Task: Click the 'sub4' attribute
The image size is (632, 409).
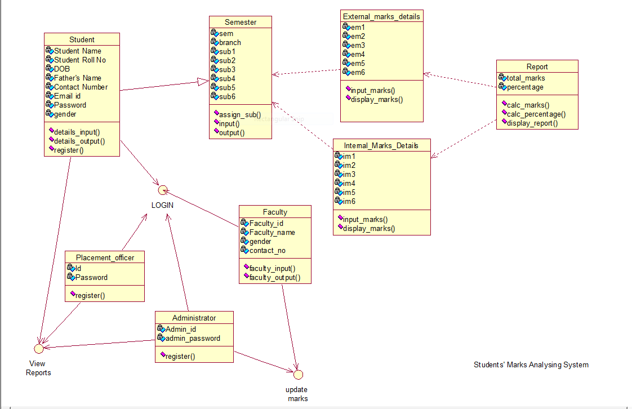Action: pyautogui.click(x=228, y=78)
